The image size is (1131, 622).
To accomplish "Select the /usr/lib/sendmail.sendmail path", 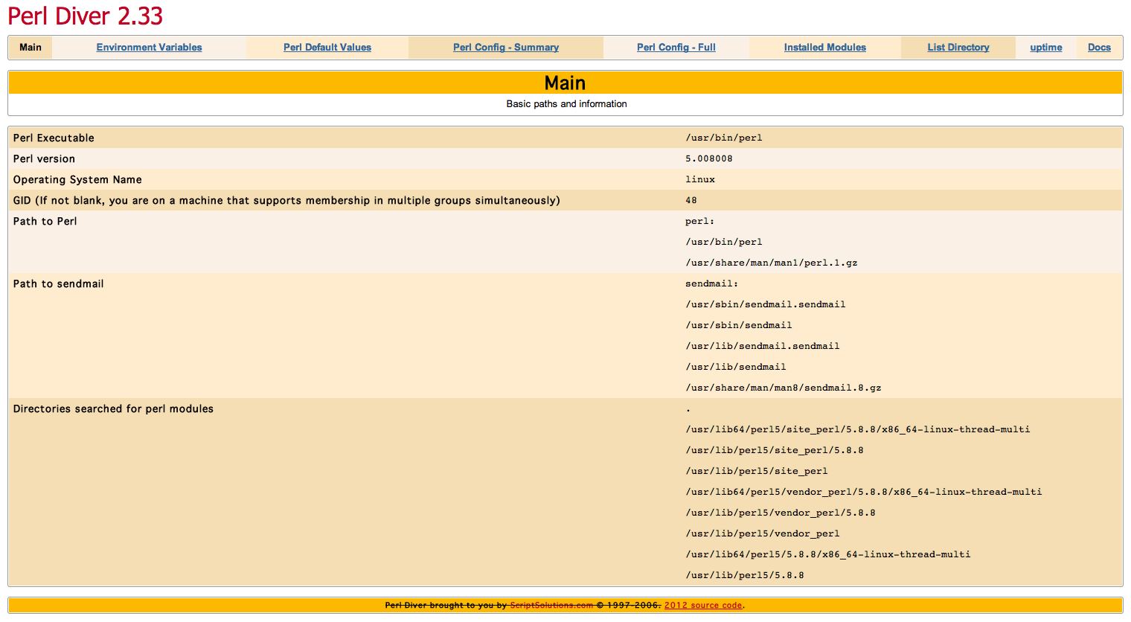I will click(x=763, y=347).
